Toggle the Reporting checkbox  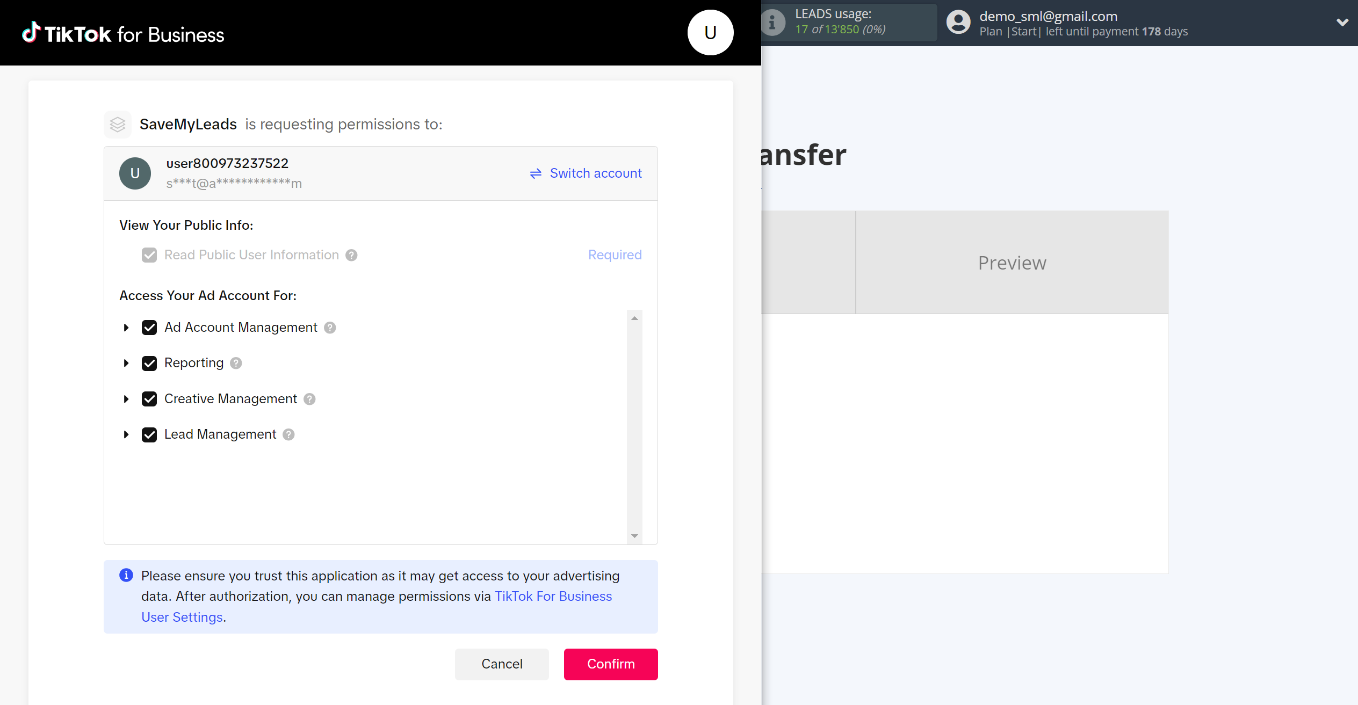(x=149, y=363)
